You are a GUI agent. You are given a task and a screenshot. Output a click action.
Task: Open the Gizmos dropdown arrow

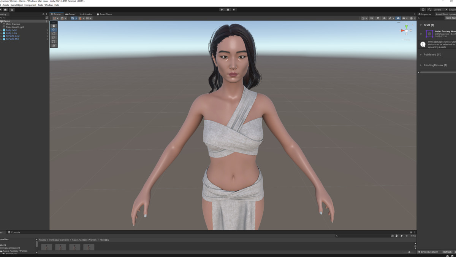pyautogui.click(x=415, y=18)
